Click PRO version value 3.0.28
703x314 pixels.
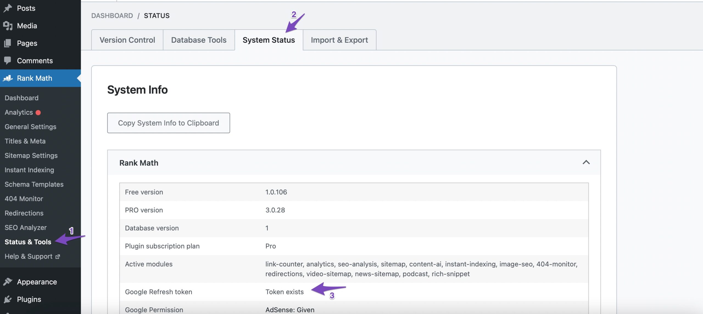[275, 210]
